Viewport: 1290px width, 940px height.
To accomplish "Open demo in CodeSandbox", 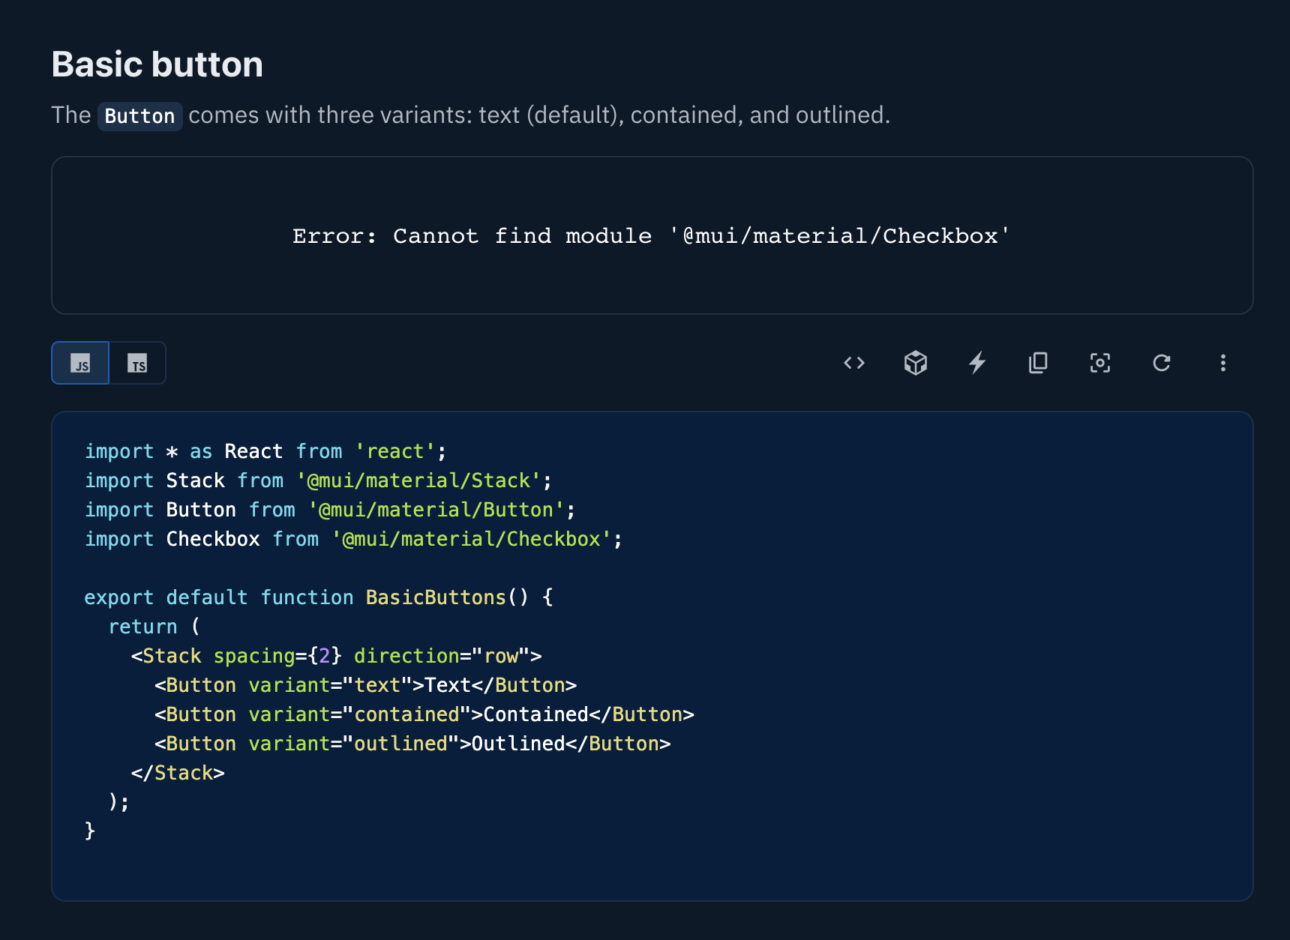I will point(916,364).
